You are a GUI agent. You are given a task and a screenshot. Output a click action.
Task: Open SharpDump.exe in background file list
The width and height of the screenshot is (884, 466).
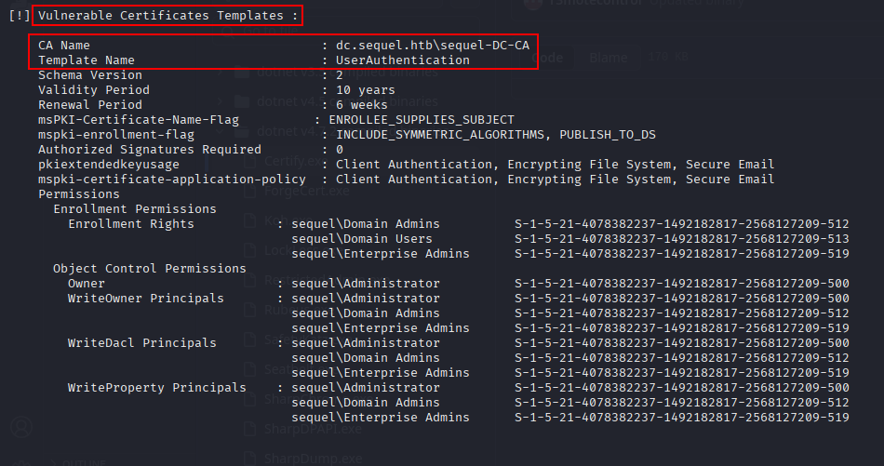(313, 459)
